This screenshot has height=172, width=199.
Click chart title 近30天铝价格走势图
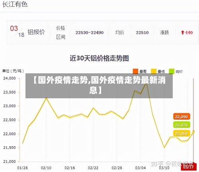pyautogui.click(x=99, y=58)
